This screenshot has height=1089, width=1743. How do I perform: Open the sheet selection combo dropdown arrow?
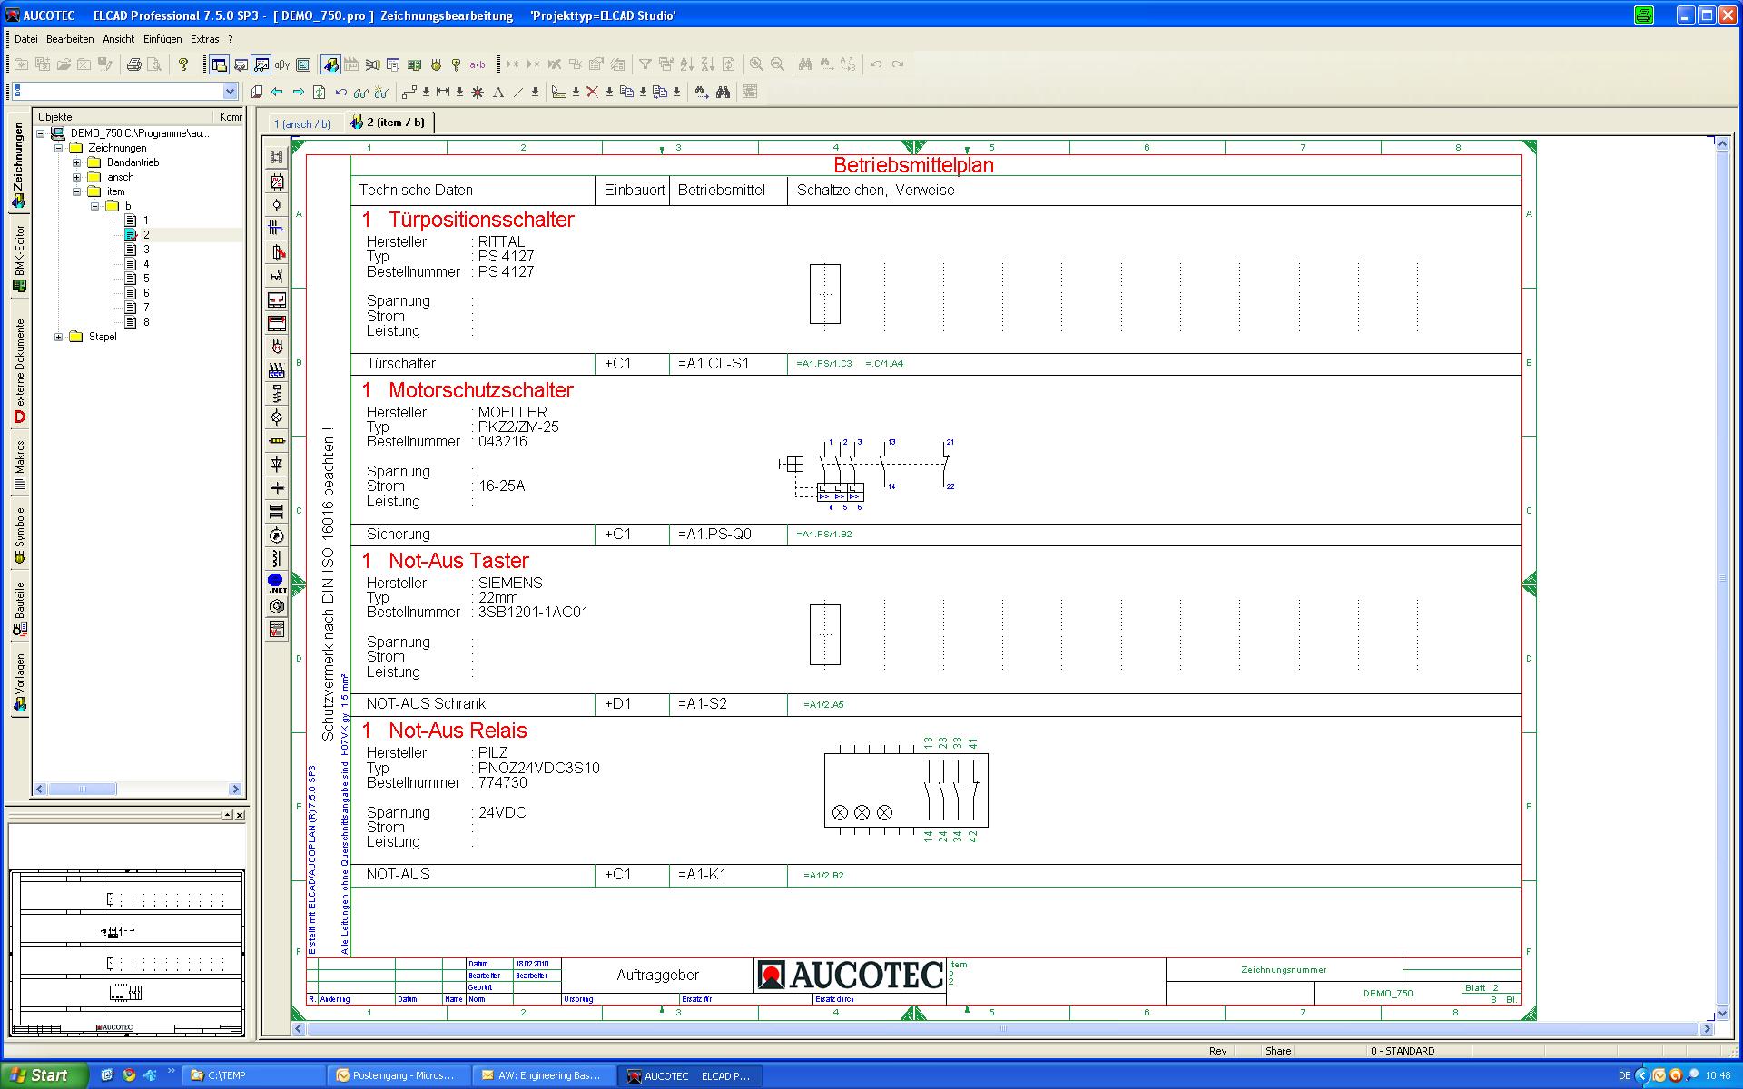pos(230,91)
